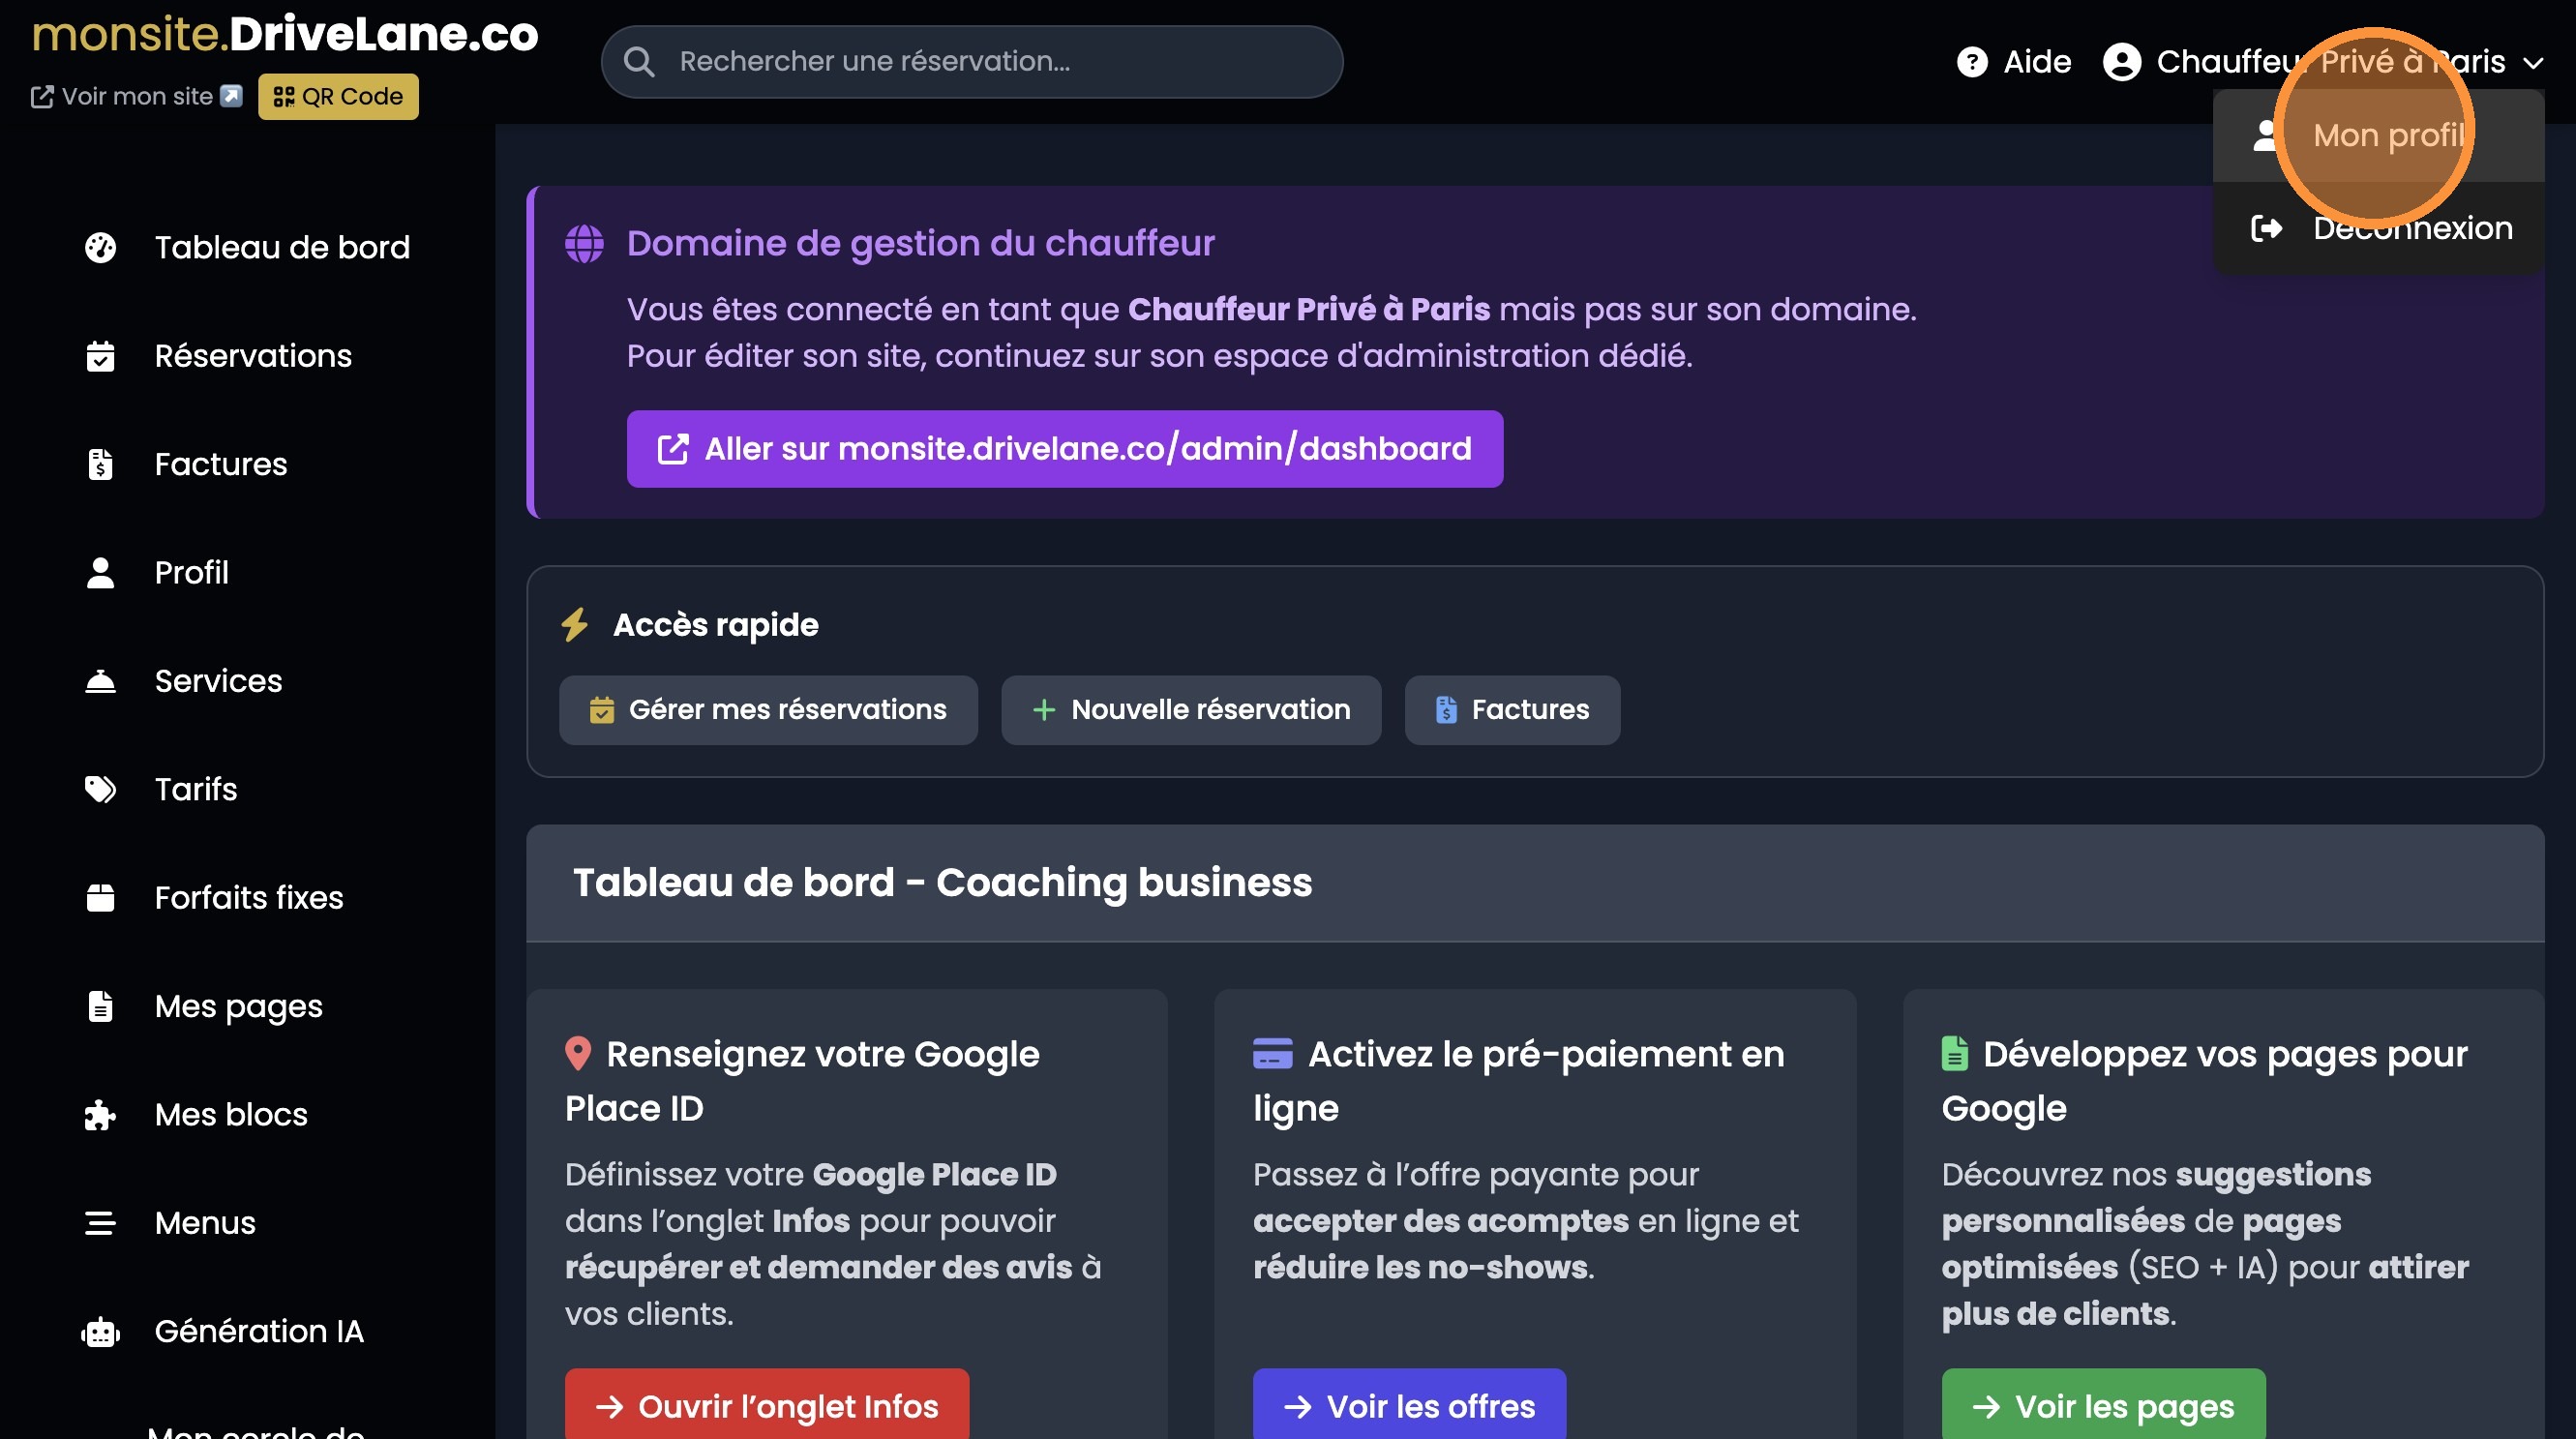Click the Aller sur monsite.drivelane.co/admin/dashboard button

[x=1064, y=449]
